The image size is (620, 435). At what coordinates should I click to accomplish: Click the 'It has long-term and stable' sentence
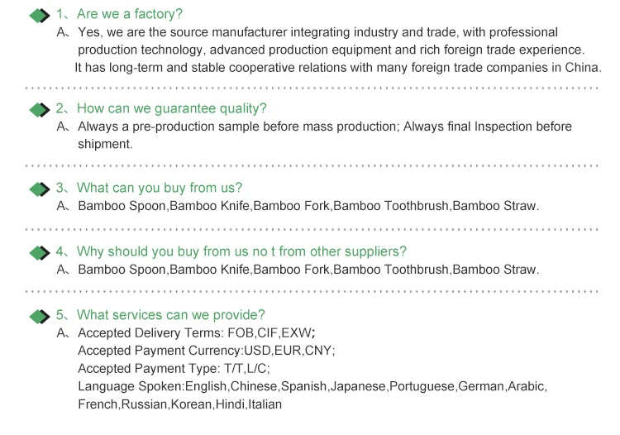[x=338, y=68]
